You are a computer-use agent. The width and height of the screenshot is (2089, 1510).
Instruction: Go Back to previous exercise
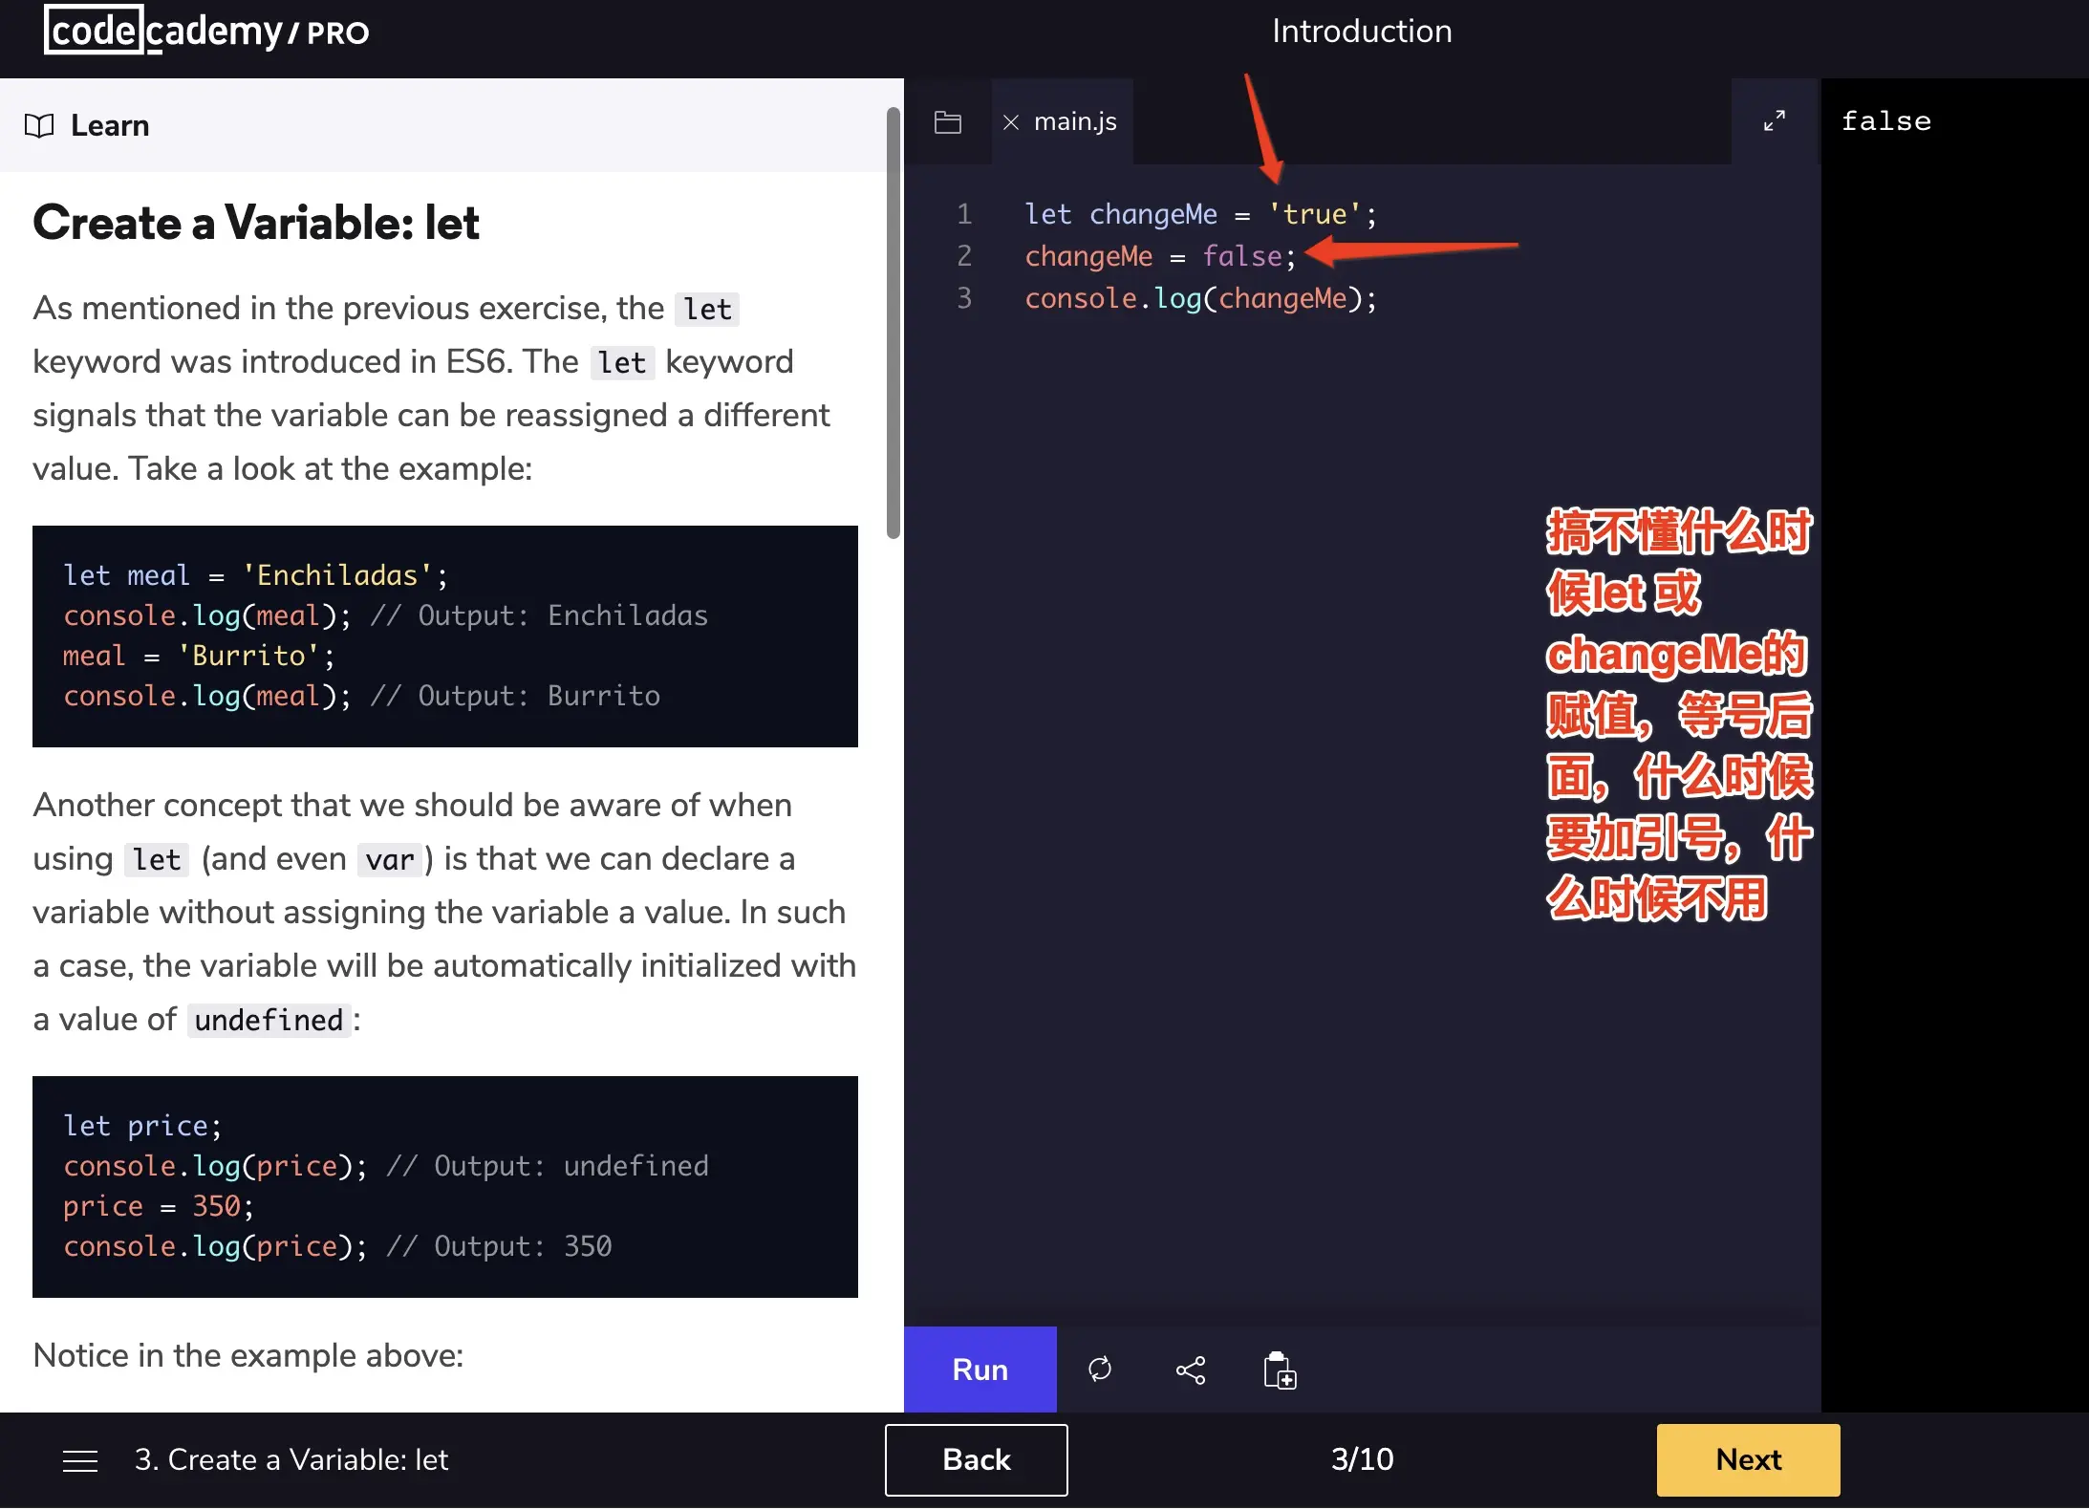(976, 1459)
